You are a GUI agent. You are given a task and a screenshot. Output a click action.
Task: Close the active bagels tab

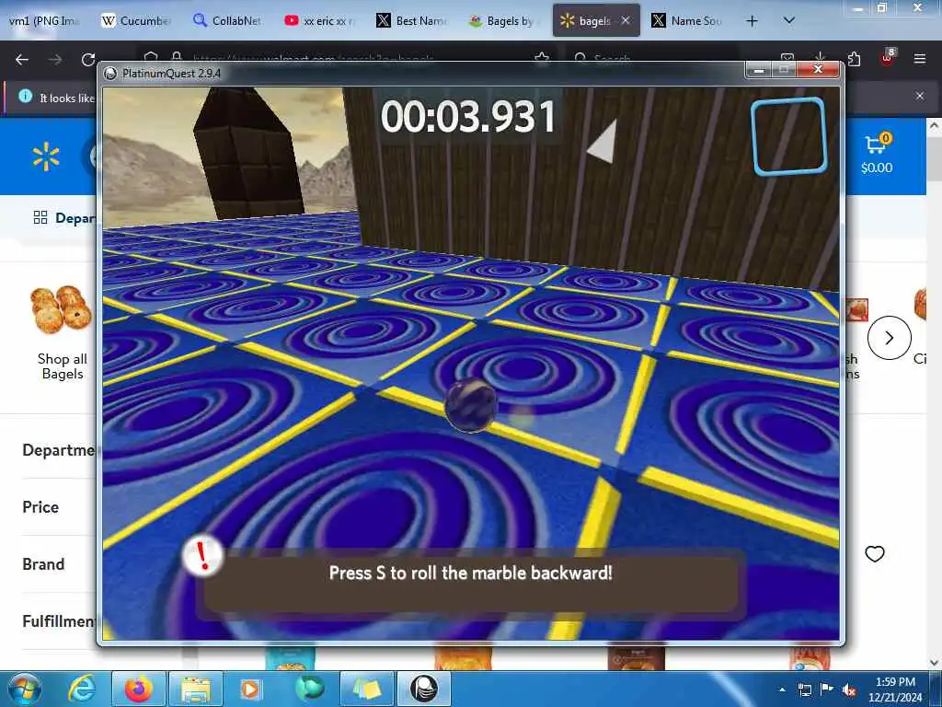[626, 21]
